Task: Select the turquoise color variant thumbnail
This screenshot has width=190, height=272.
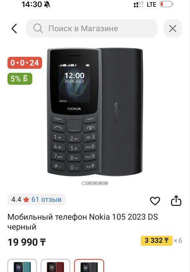Action: (22, 266)
